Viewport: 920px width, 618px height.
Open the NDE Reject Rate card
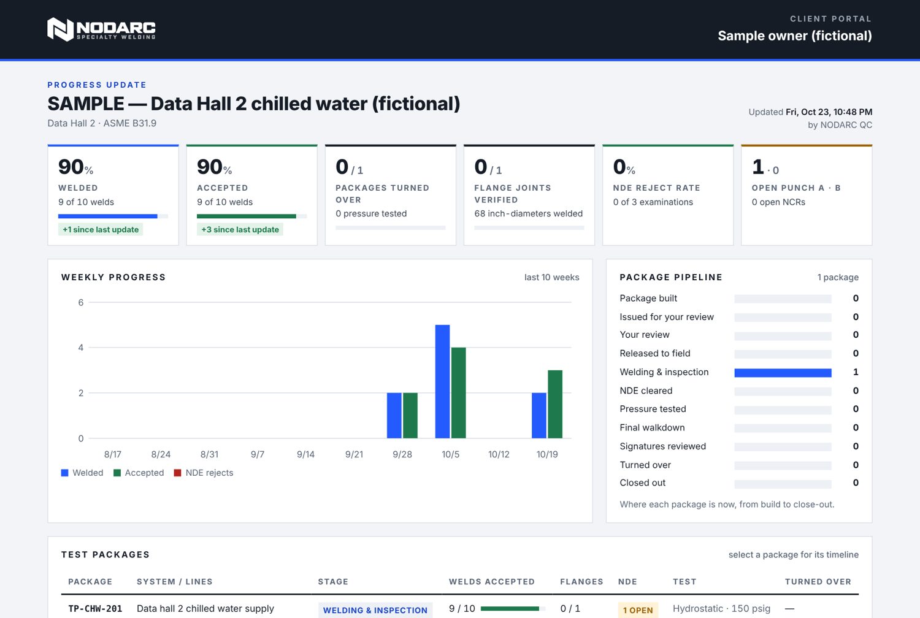click(x=668, y=195)
